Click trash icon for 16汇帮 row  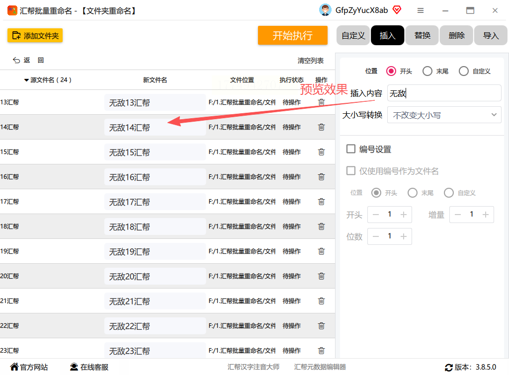[322, 177]
